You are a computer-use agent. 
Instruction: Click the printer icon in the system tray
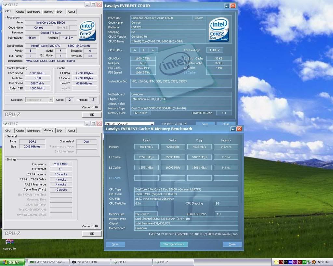tap(308, 262)
